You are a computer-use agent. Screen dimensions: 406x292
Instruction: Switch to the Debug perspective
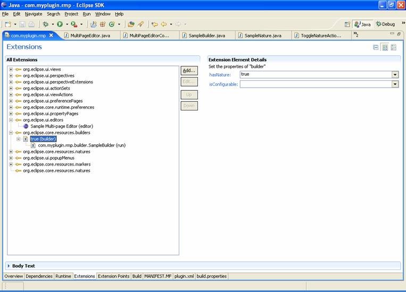point(386,24)
